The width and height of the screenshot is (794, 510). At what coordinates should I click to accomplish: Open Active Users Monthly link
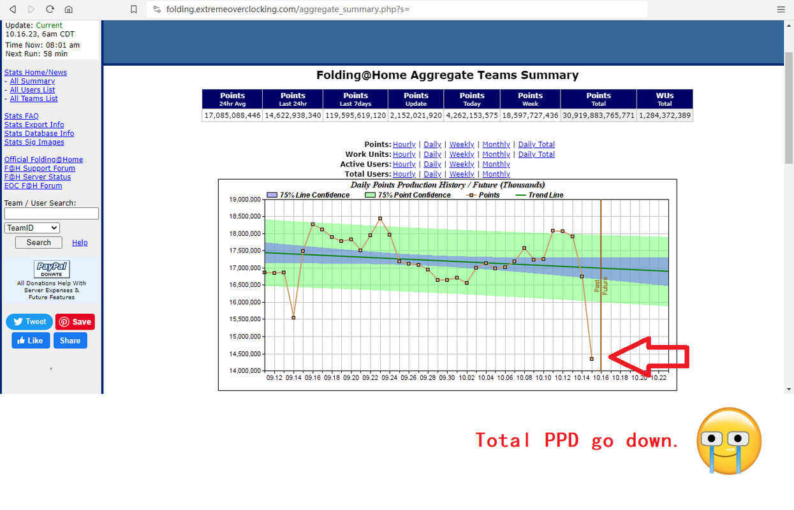(496, 164)
